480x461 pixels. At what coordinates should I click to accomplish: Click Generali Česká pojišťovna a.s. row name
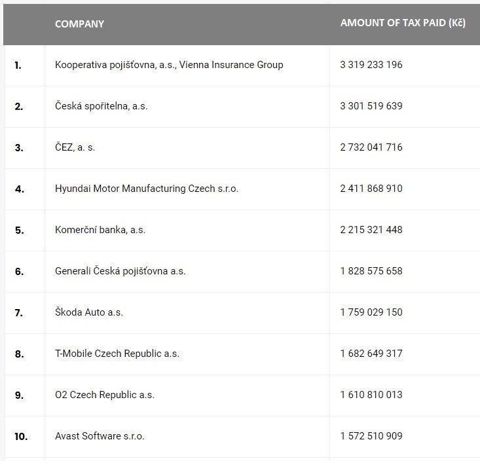[x=120, y=271]
